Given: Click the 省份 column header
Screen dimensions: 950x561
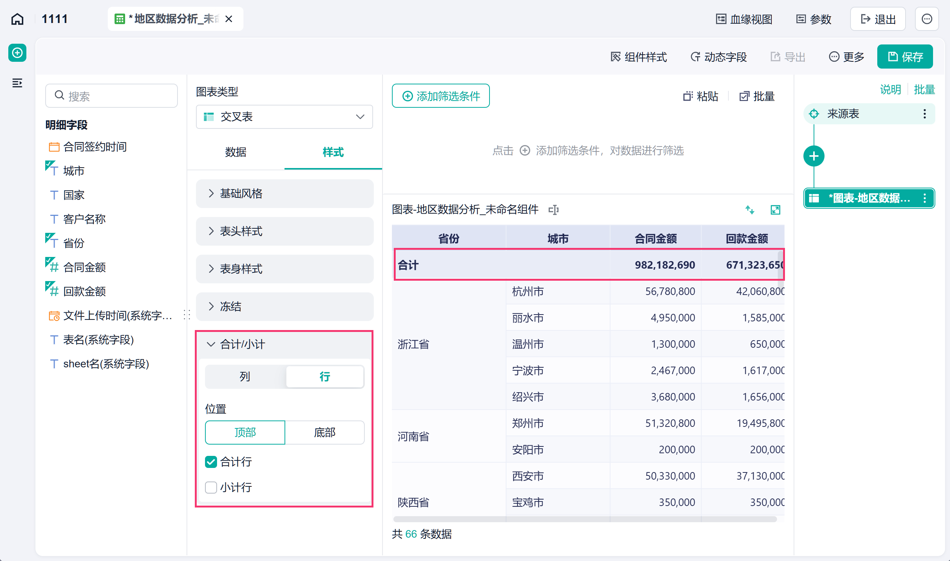Looking at the screenshot, I should click(449, 238).
